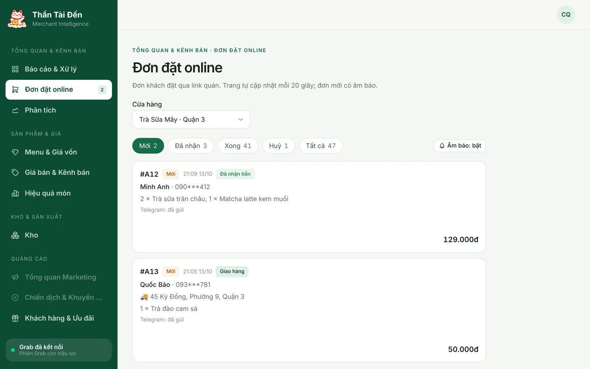Click the 129.000đ order total
Image resolution: width=590 pixels, height=369 pixels.
coord(461,240)
